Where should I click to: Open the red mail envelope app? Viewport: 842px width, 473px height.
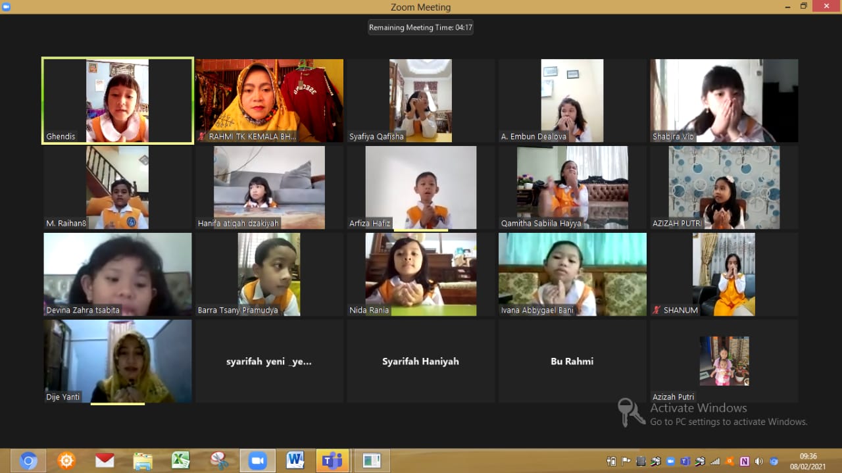105,461
